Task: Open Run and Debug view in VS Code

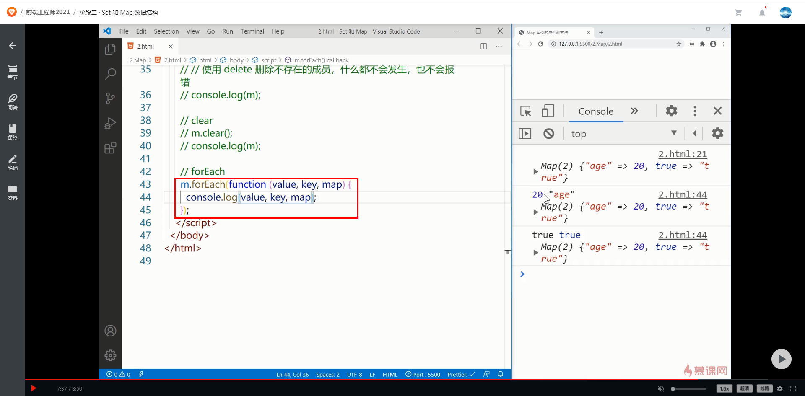Action: 110,123
